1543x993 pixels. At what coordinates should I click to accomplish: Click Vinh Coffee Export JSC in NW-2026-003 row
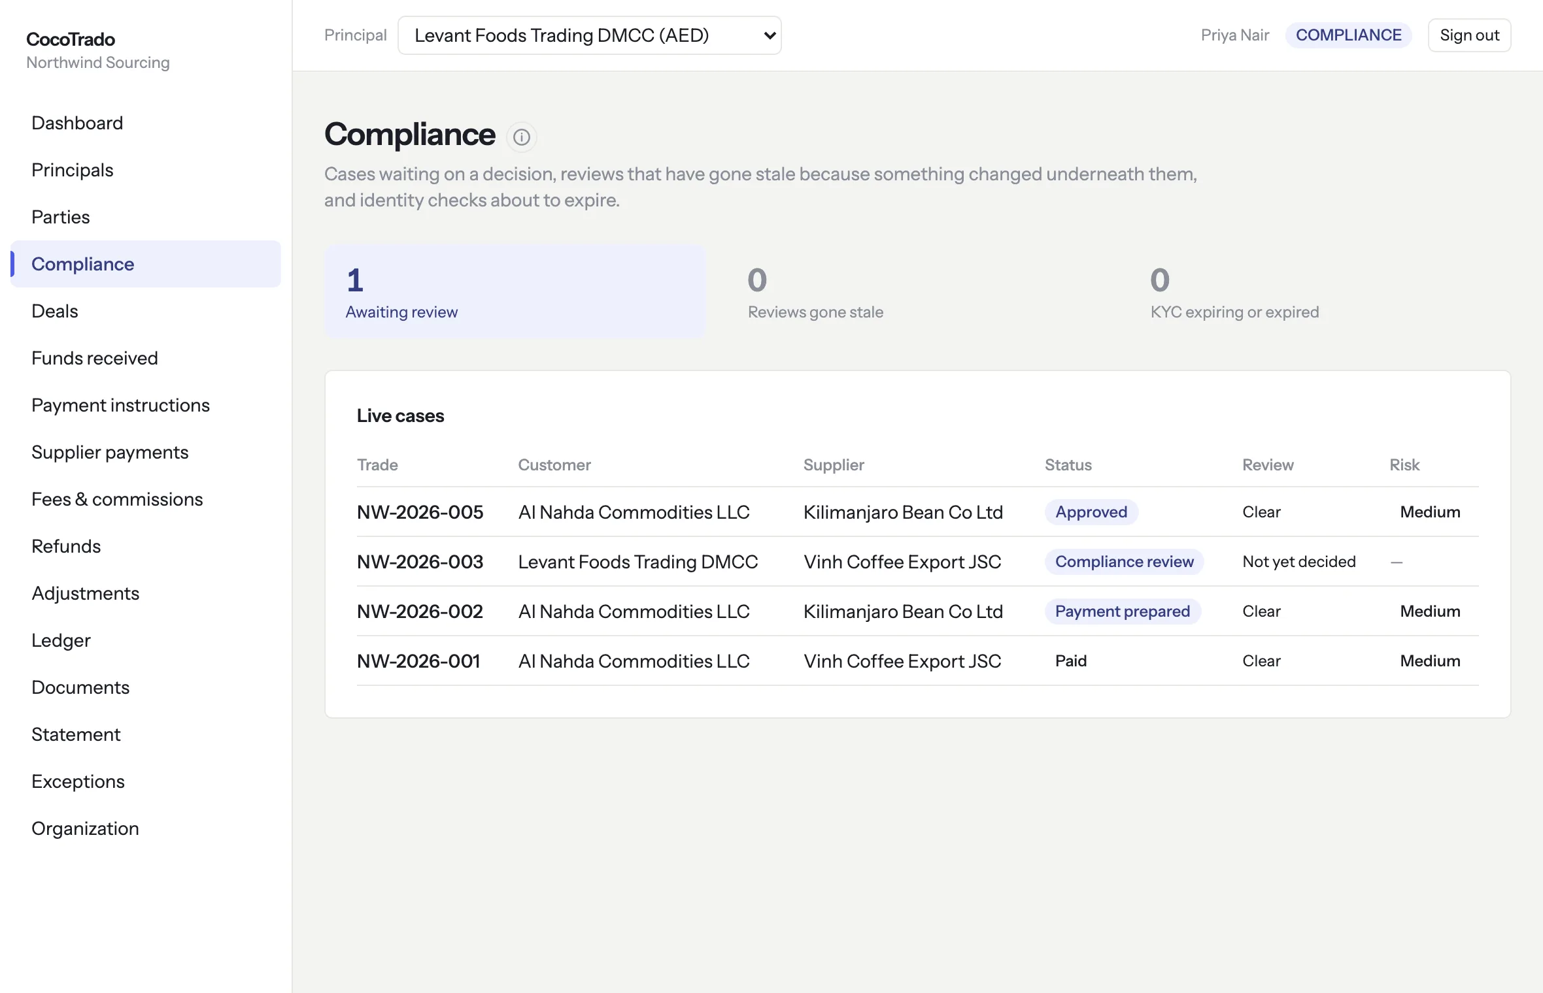click(902, 562)
